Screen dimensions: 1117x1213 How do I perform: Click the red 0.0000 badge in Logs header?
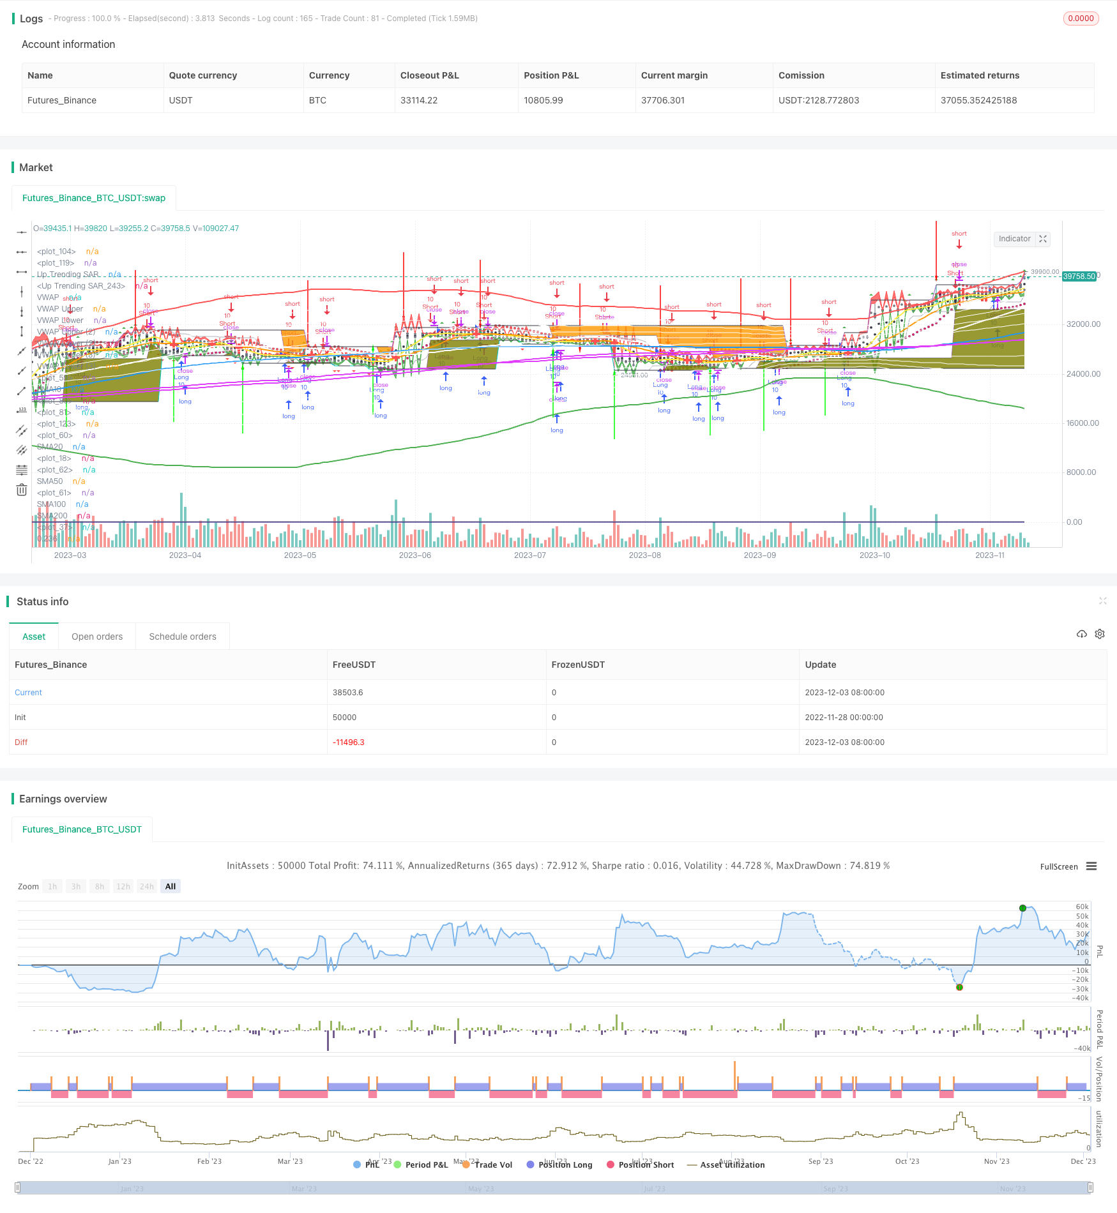pos(1081,19)
